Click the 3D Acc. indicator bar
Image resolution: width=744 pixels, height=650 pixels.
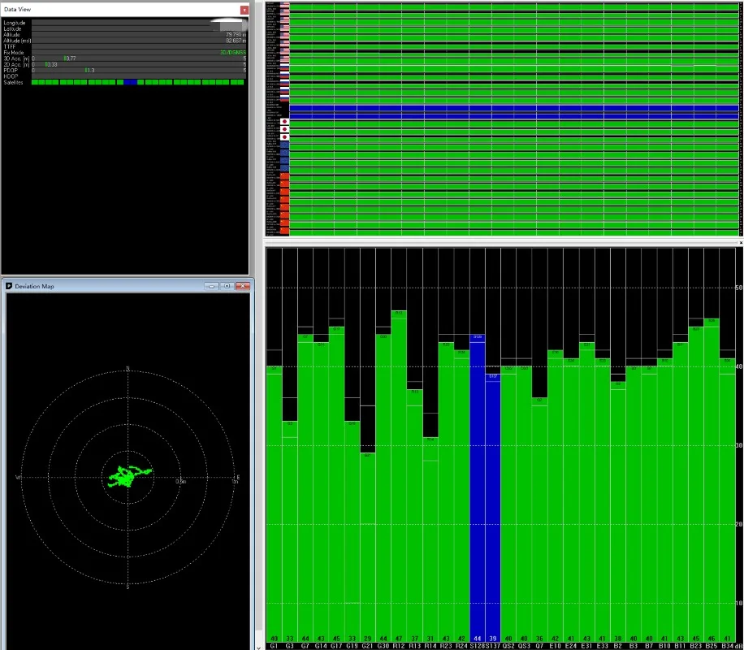click(138, 58)
